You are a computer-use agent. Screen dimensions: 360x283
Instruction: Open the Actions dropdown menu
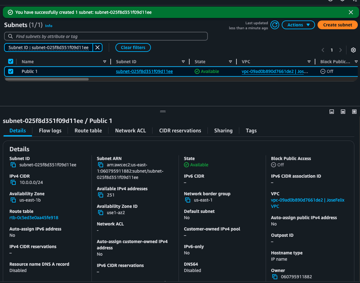point(298,25)
